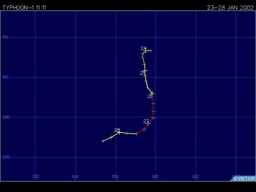Click the 85E longitude label
256x192 pixels.
pyautogui.click(x=116, y=177)
